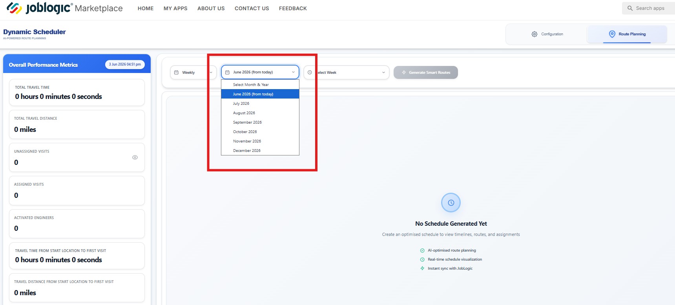The width and height of the screenshot is (675, 305).
Task: Click Travel Time From Start Location card
Action: [x=77, y=256]
